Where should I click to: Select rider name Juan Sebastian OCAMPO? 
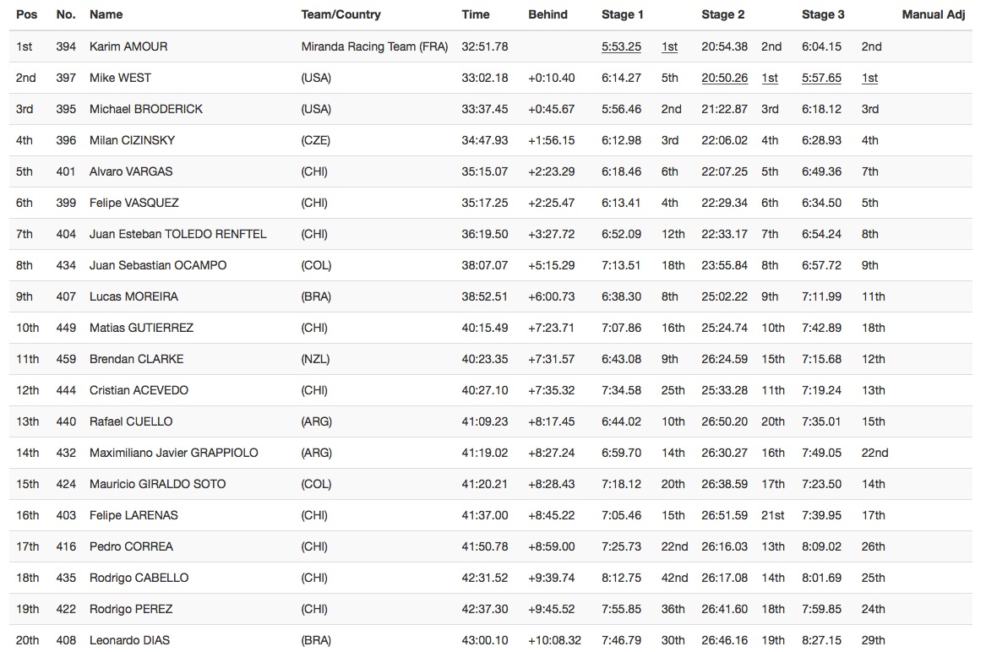[158, 266]
